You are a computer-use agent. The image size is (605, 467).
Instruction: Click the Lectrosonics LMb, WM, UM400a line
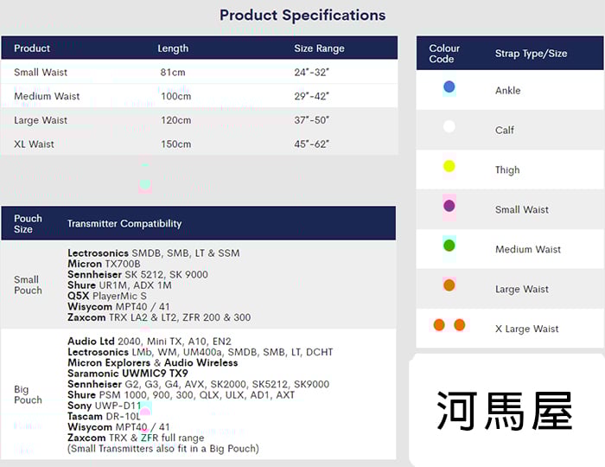click(201, 352)
